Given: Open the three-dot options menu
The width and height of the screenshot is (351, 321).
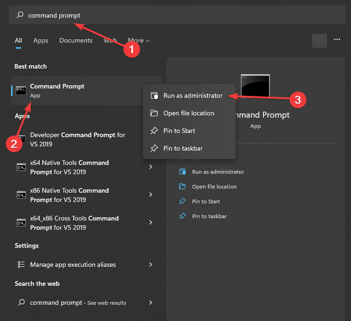Looking at the screenshot, I should (x=337, y=39).
